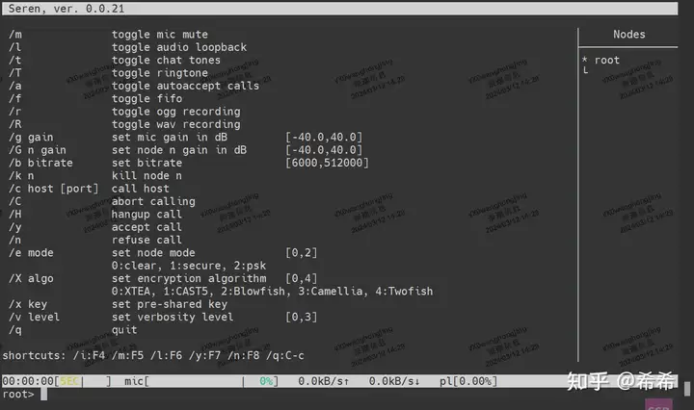Click the 'toggle autoaccept calls' line
The width and height of the screenshot is (694, 410).
(x=185, y=86)
